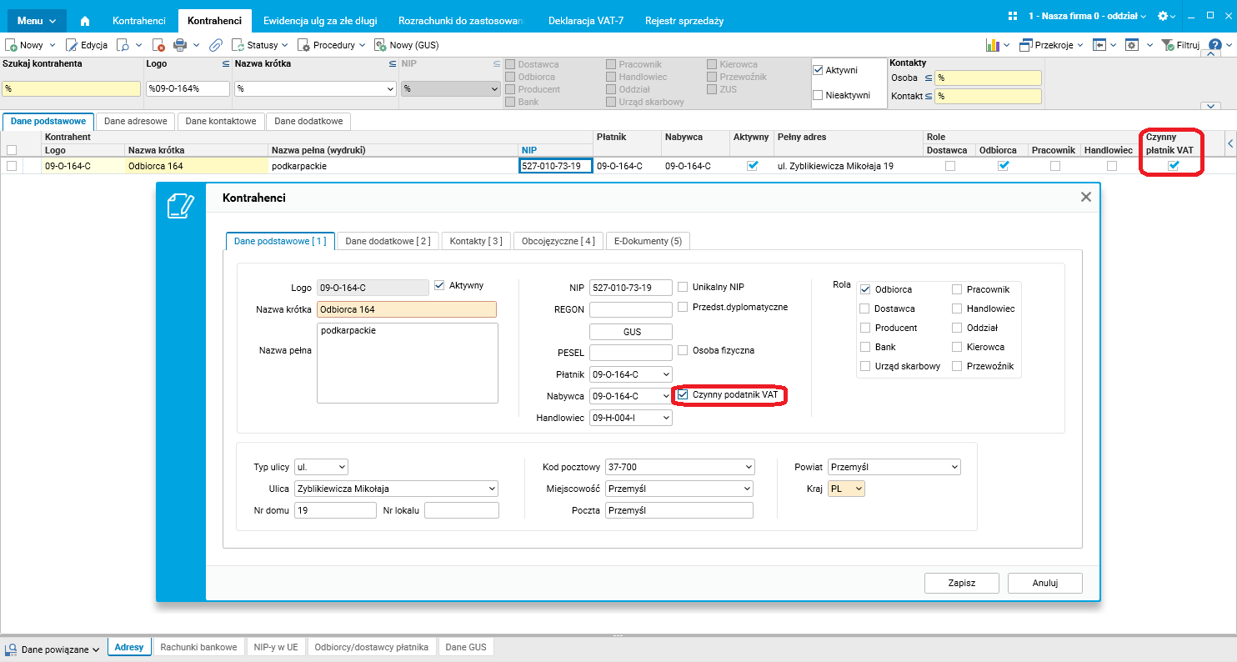This screenshot has height=662, width=1237.
Task: Click the paperclip attachments icon
Action: point(215,45)
